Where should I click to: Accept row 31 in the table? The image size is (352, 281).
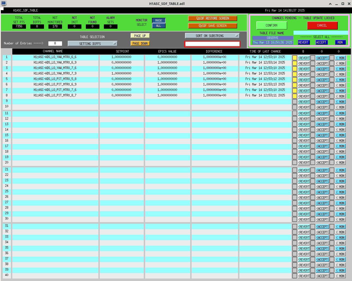(322, 227)
